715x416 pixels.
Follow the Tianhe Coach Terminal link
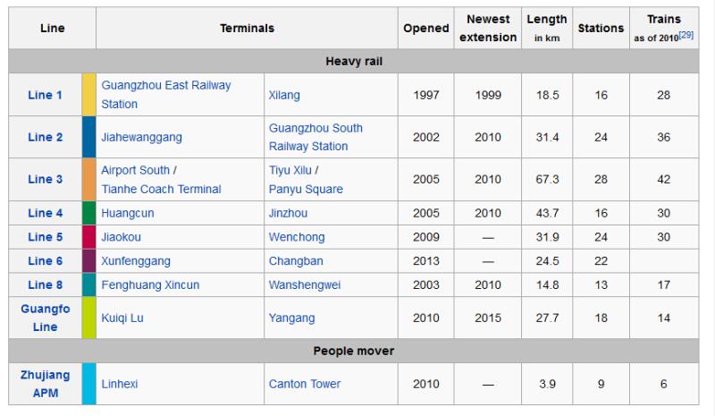161,189
